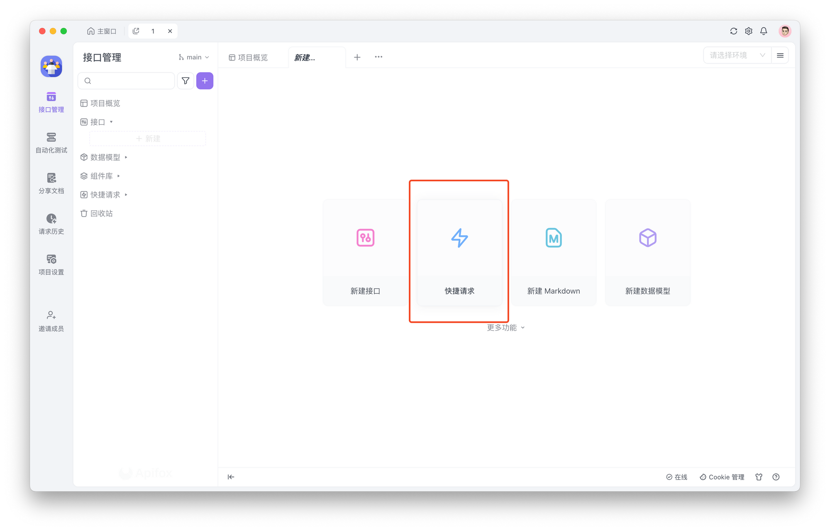Expand the 快捷请求 tree node in sidebar
The height and width of the screenshot is (531, 830).
pos(126,195)
